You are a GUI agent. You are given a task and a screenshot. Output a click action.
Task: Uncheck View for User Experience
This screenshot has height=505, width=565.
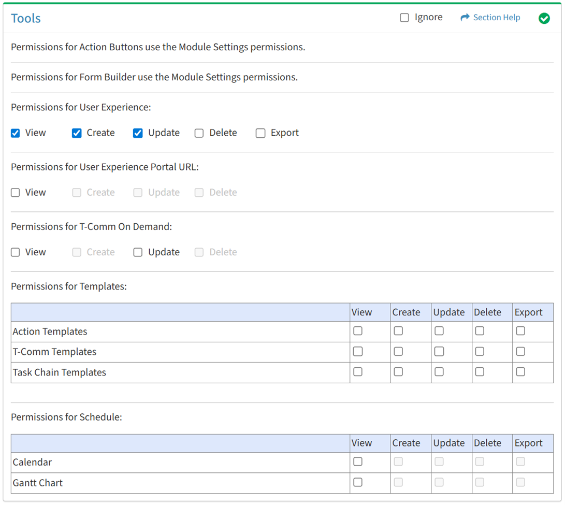16,133
